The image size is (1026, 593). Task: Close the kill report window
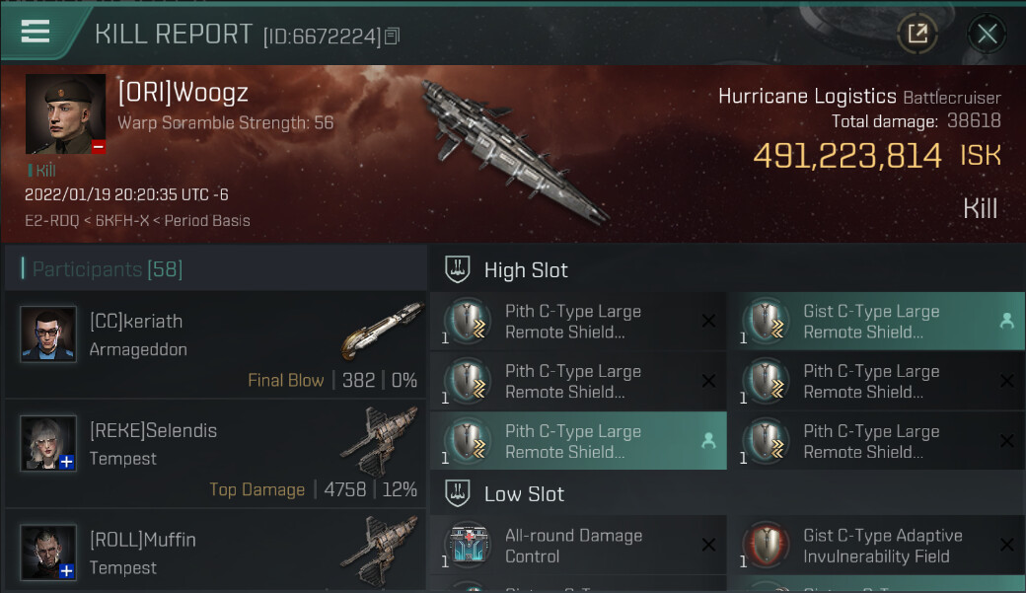point(987,34)
